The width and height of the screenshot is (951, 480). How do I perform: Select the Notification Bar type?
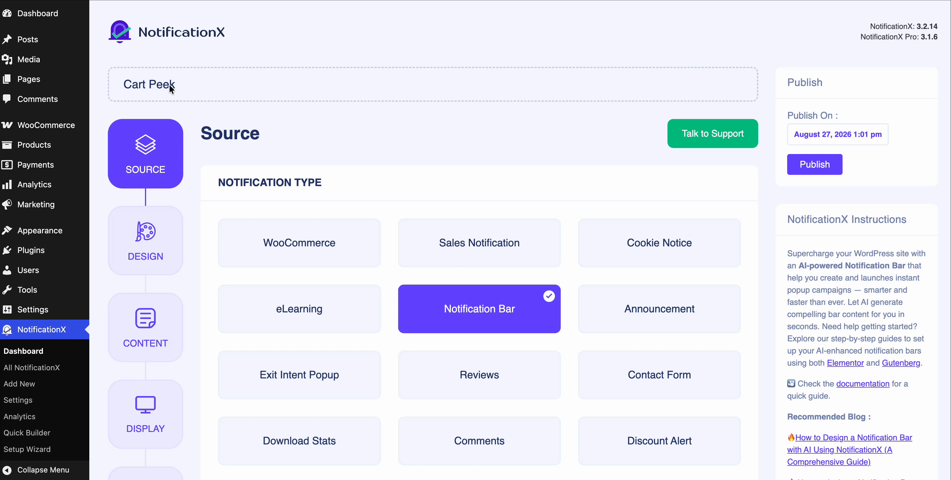(x=479, y=309)
